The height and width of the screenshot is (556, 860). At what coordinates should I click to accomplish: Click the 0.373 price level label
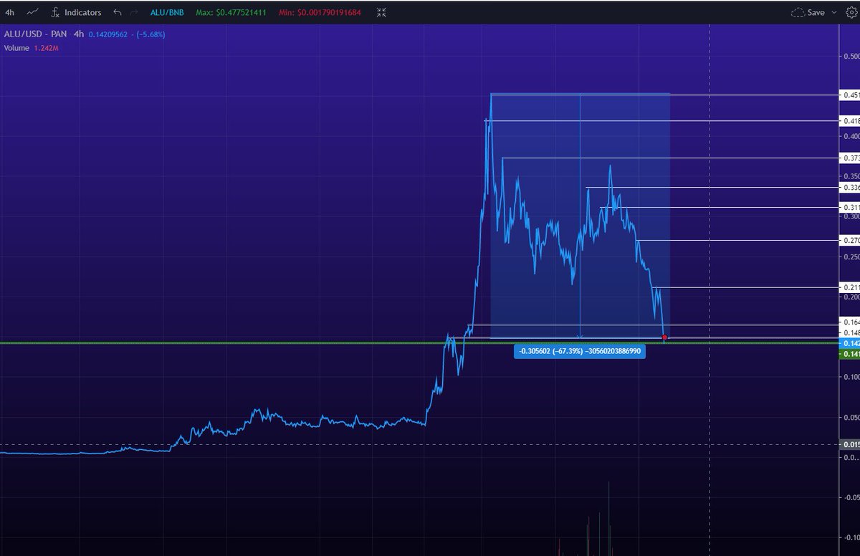click(850, 158)
